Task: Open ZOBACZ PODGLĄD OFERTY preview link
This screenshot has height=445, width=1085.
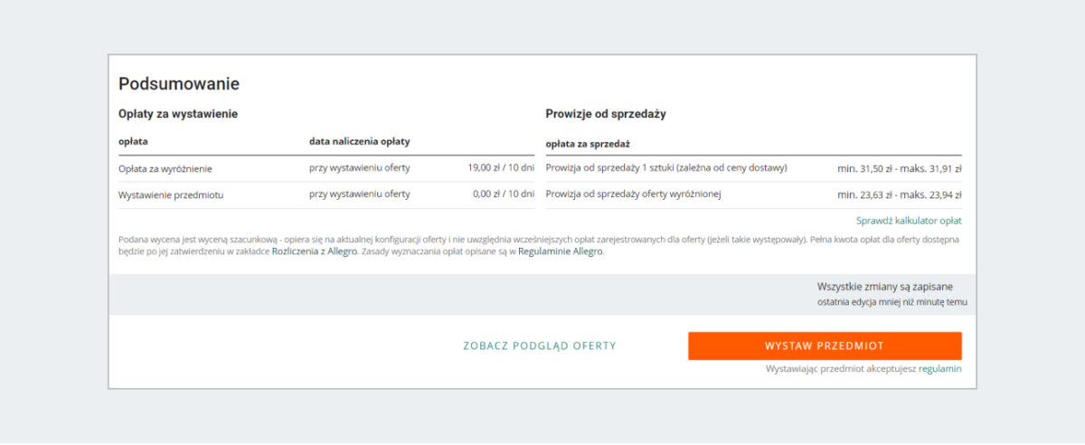Action: (539, 346)
